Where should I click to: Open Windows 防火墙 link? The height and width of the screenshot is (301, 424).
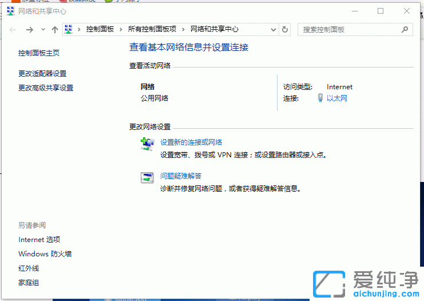pyautogui.click(x=45, y=254)
